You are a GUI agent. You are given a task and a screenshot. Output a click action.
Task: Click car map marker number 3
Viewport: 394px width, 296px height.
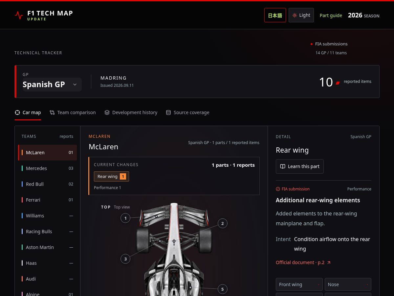[125, 259]
